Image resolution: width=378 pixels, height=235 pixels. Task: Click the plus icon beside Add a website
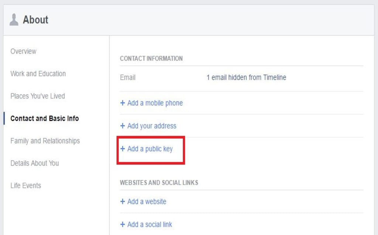123,201
